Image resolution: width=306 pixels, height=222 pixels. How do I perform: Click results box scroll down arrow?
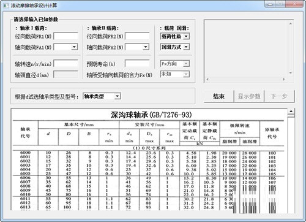(x=291, y=73)
